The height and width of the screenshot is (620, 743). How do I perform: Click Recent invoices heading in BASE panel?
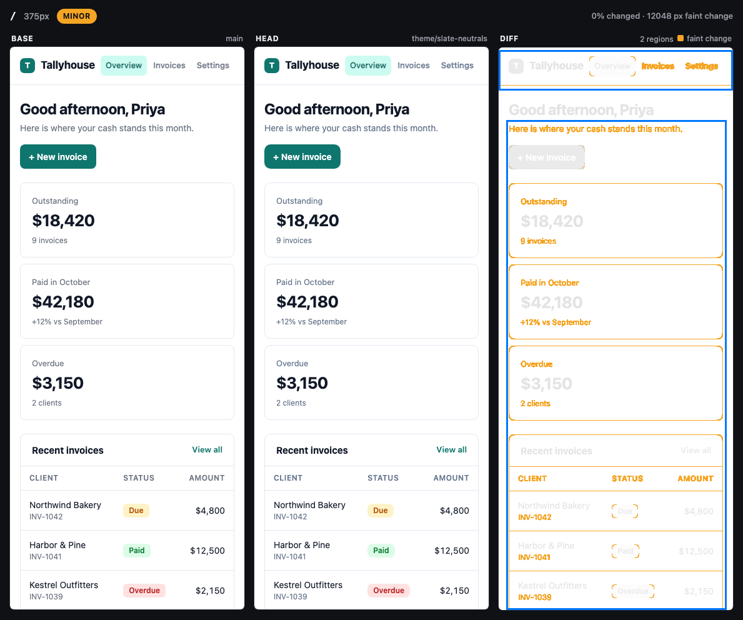(x=67, y=450)
